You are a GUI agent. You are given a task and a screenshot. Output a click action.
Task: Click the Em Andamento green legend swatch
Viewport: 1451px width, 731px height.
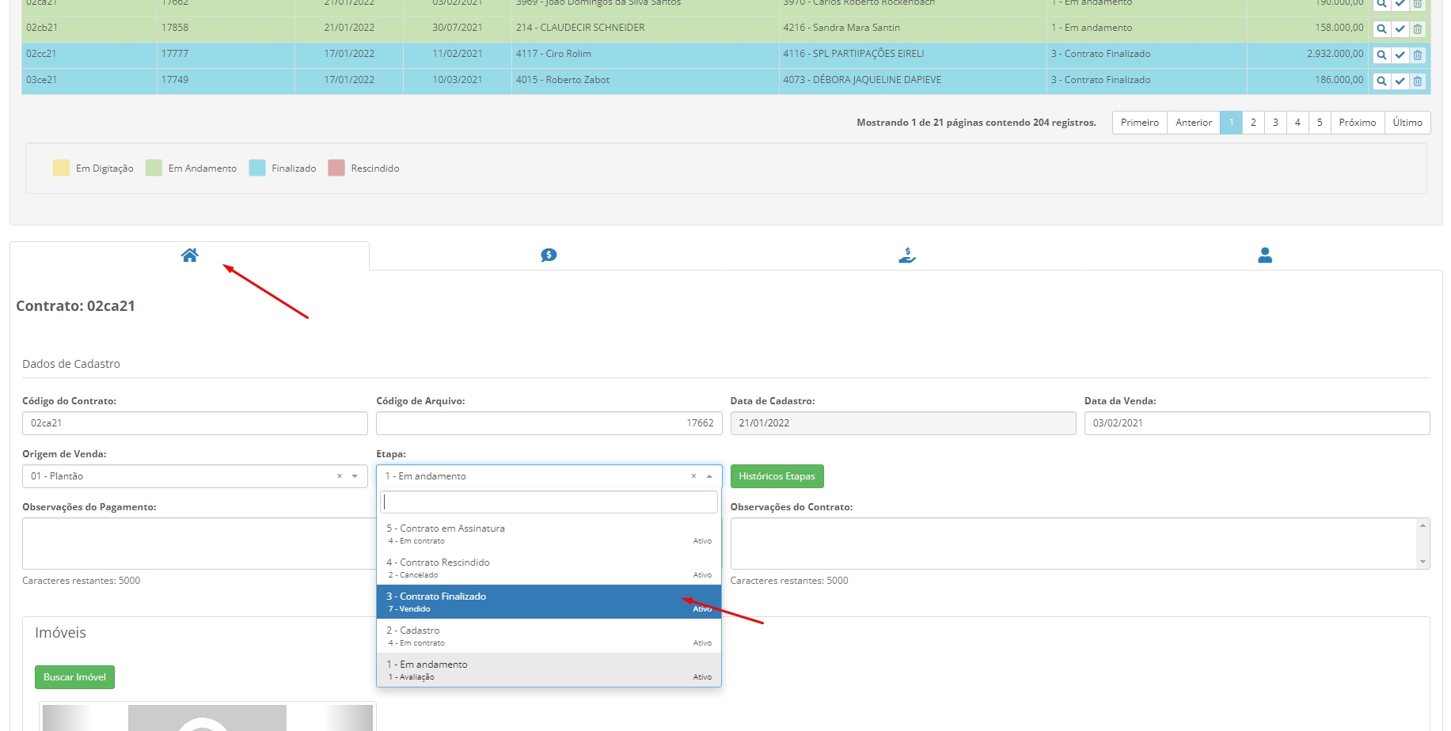[154, 168]
